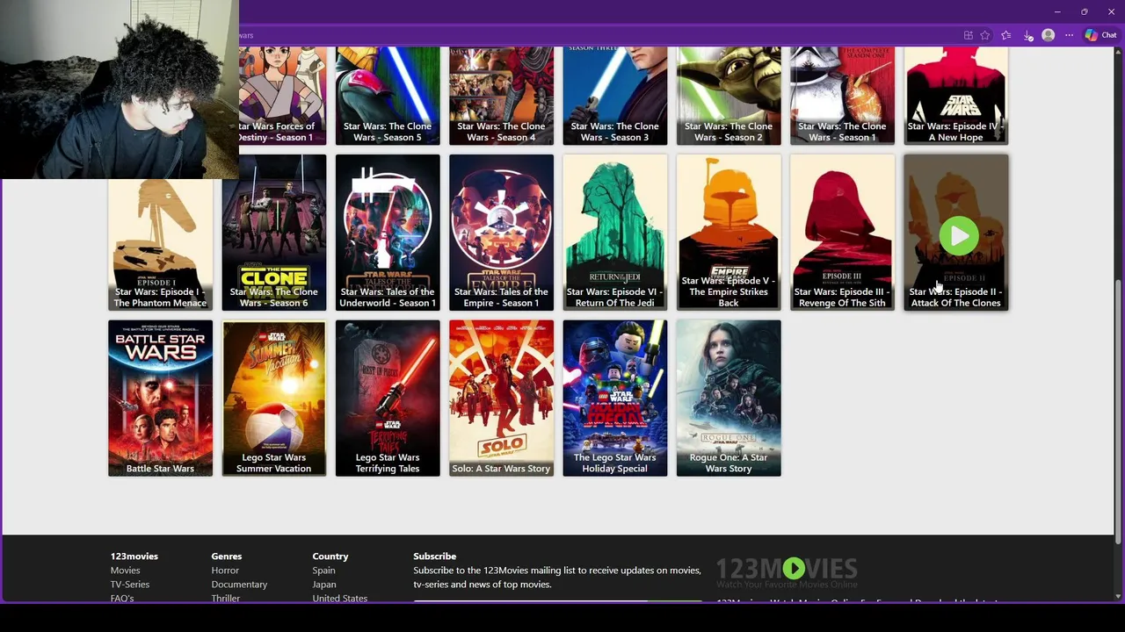This screenshot has height=632, width=1125.
Task: Open Star Wars: The Clone Wars Season 2
Action: pos(729,96)
